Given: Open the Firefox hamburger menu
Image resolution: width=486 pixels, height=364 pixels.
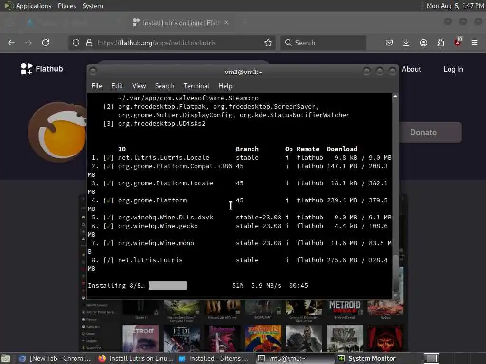Looking at the screenshot, I should click(475, 43).
